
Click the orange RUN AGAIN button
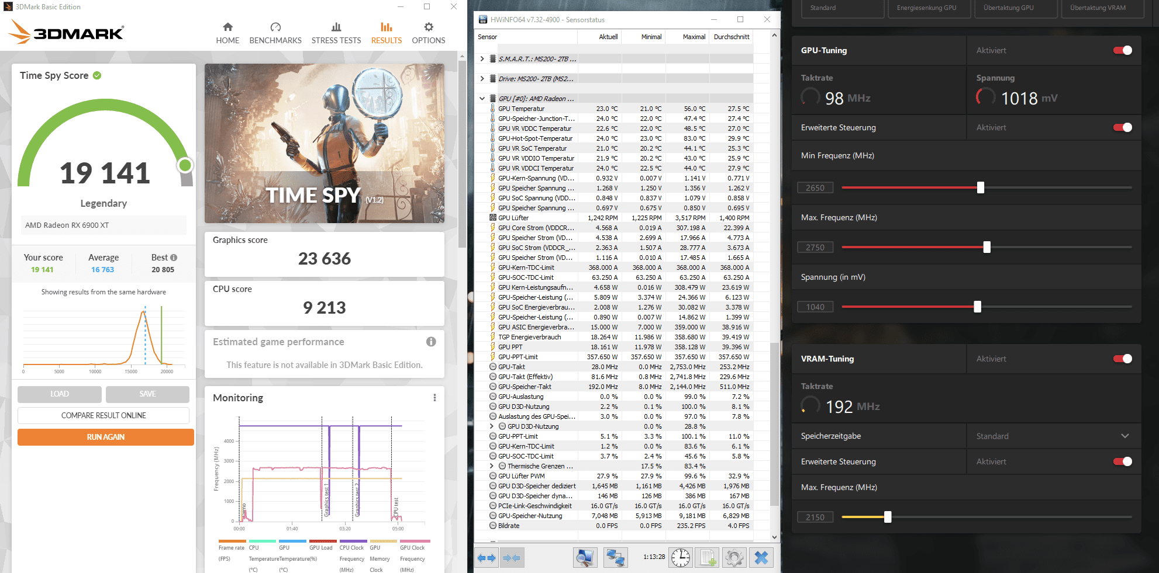click(106, 437)
